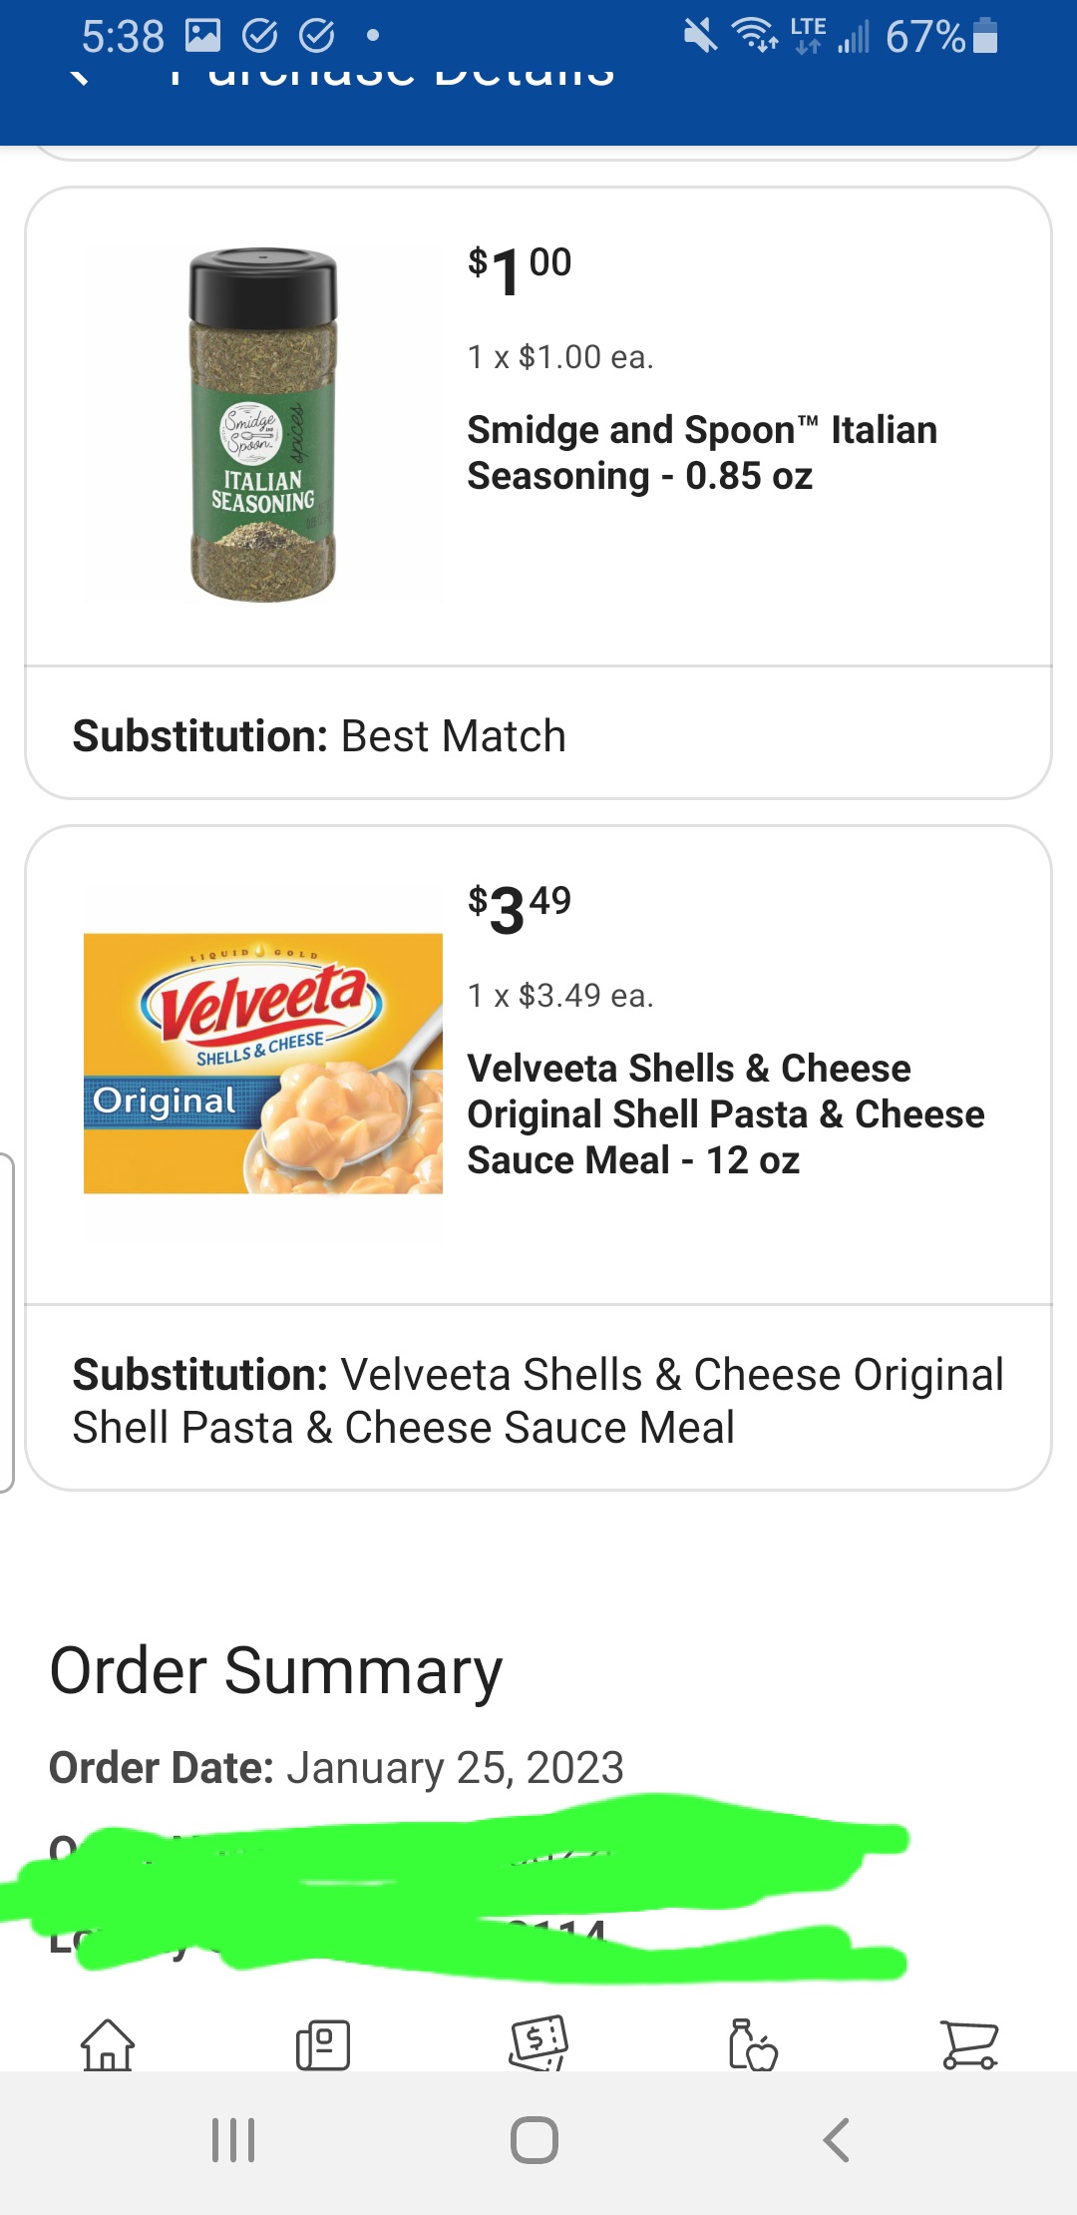Open the Velveeta Shells & Cheese image
Image resolution: width=1077 pixels, height=2215 pixels.
pos(263,1064)
